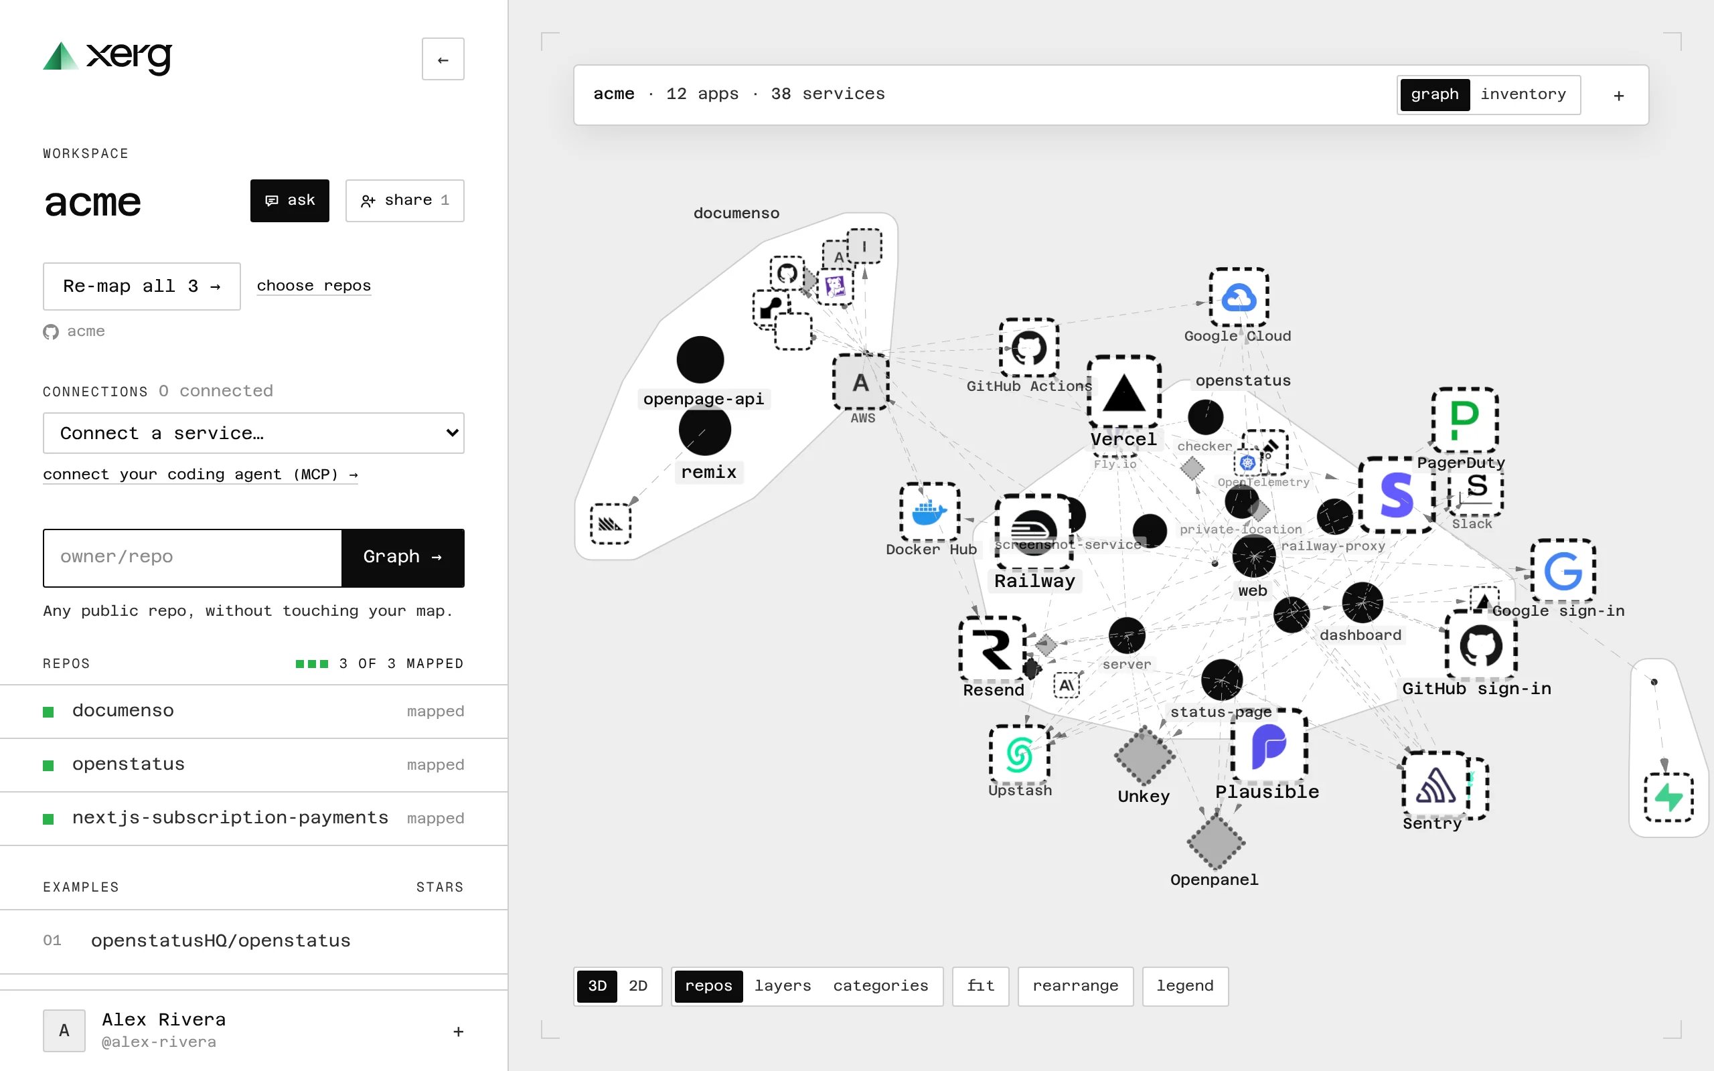This screenshot has width=1714, height=1071.
Task: Open the Connect a service dropdown
Action: pyautogui.click(x=254, y=433)
